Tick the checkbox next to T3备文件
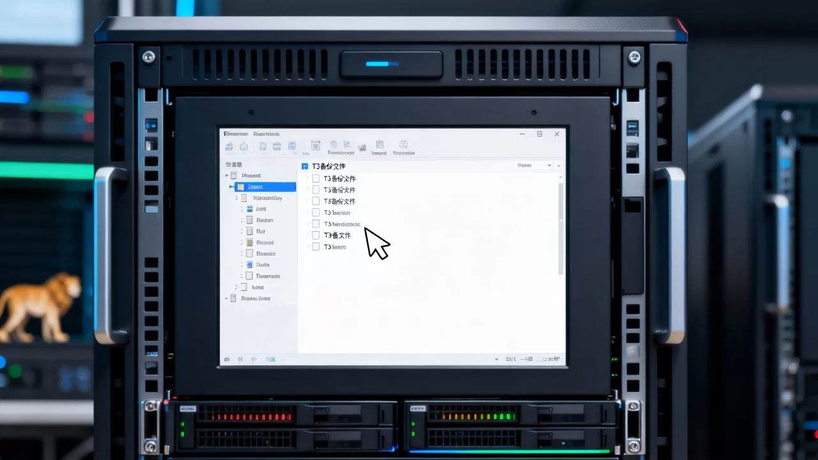This screenshot has width=818, height=460. pyautogui.click(x=316, y=235)
